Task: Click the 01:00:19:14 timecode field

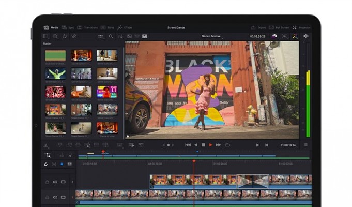Action: [x=288, y=145]
